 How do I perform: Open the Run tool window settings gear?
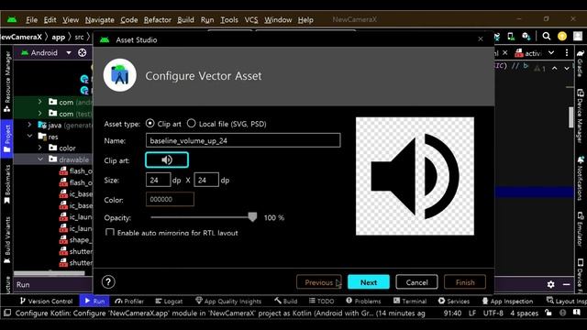550,284
